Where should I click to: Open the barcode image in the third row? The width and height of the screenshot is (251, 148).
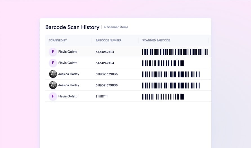click(171, 75)
